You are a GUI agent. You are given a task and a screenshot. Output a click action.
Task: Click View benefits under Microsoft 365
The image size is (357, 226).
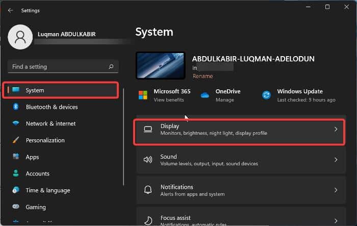coord(169,100)
